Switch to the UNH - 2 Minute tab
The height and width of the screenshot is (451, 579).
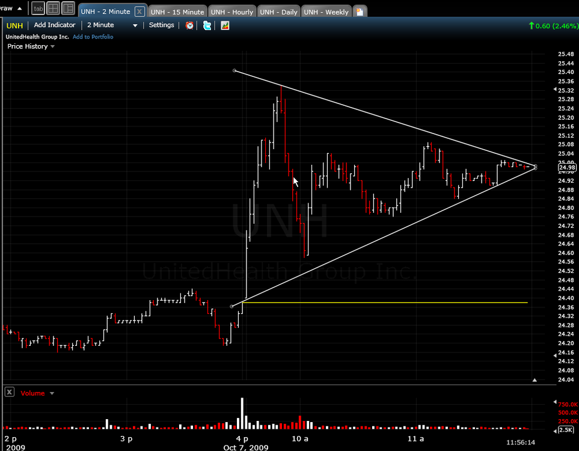click(106, 11)
